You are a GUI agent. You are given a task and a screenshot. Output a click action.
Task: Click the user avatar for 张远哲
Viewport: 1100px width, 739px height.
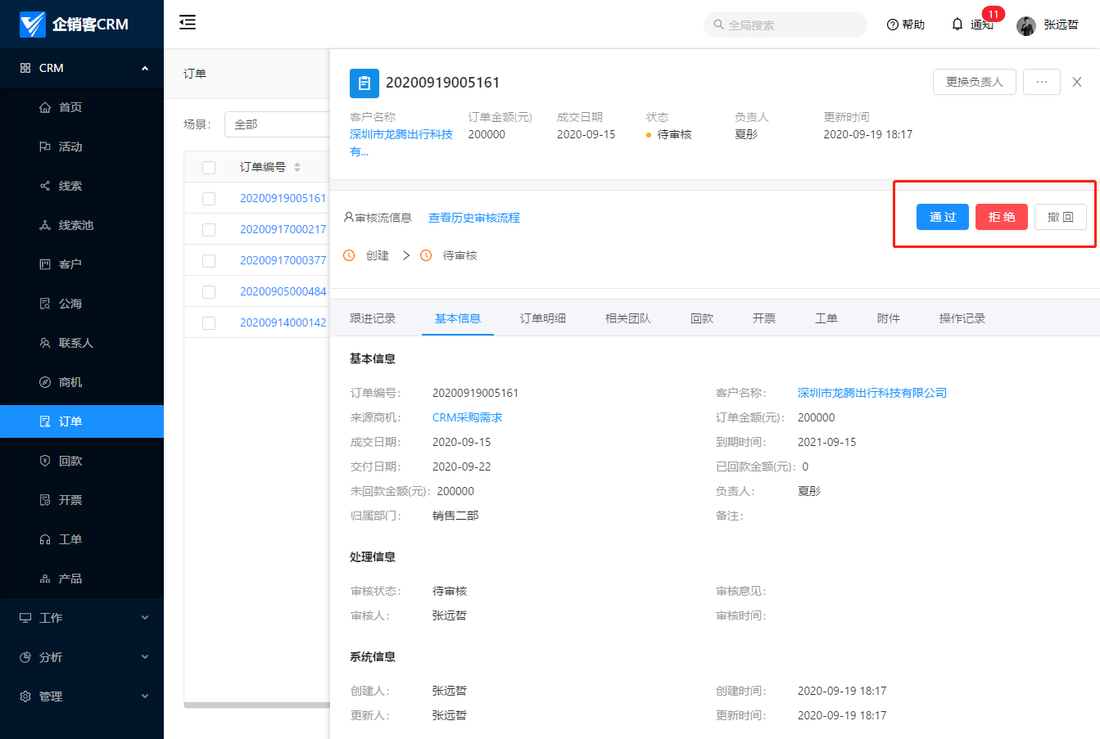click(1026, 25)
